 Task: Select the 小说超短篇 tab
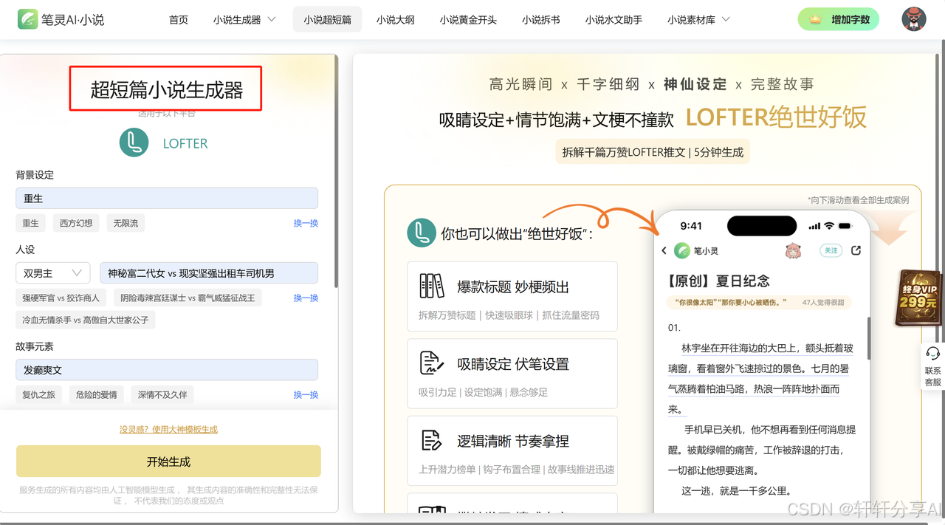pos(327,20)
